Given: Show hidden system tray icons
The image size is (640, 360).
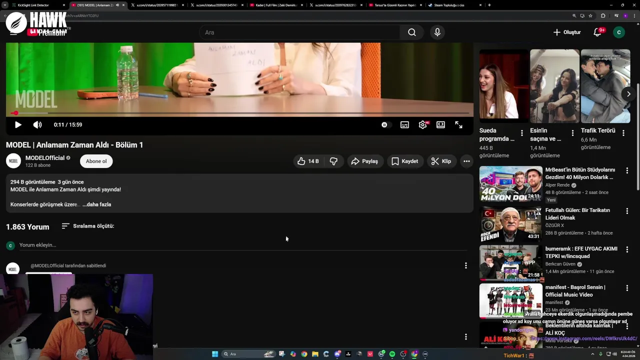Looking at the screenshot, I should point(593,354).
